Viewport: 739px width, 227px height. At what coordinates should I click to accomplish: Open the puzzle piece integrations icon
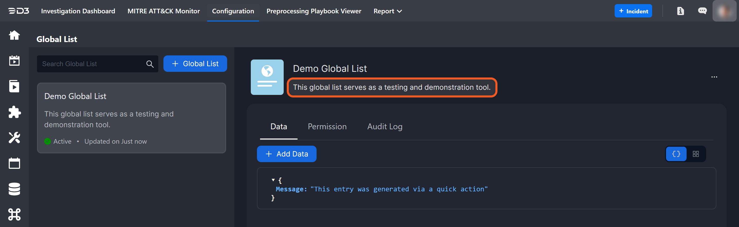(14, 112)
